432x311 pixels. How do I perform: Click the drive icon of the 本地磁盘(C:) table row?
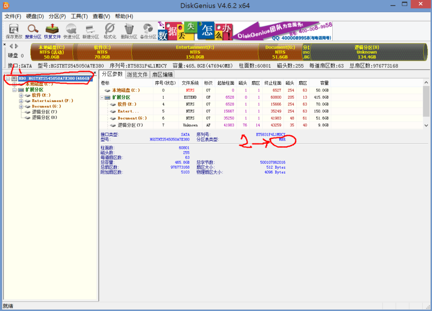(x=108, y=90)
